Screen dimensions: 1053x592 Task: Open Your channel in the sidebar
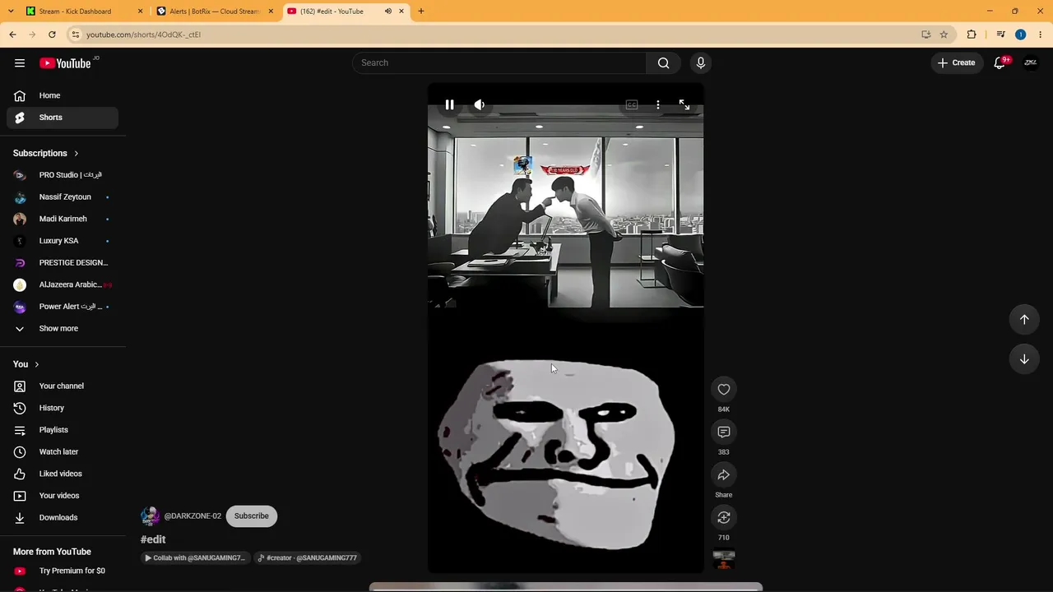tap(63, 386)
